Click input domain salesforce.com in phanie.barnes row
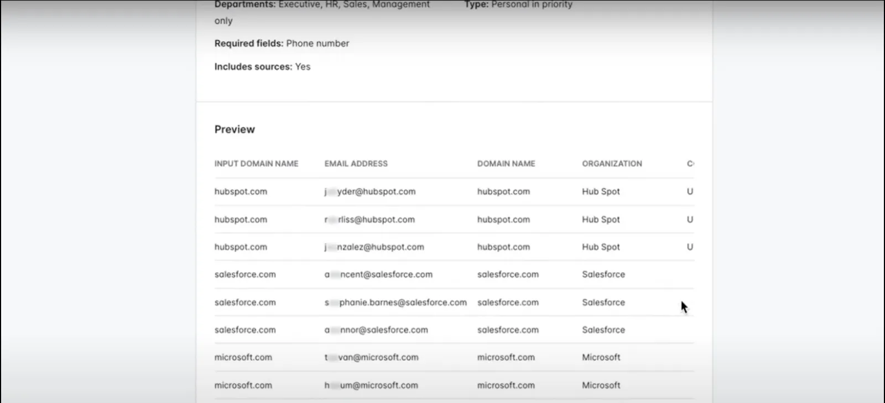The height and width of the screenshot is (403, 885). [245, 302]
